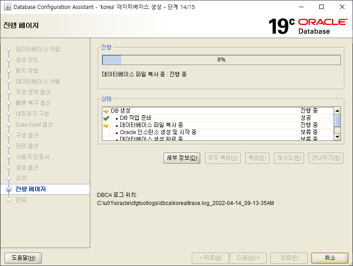This screenshot has width=353, height=266.
Task: Select Data Vault 옵션 step in sidebar
Action: [x=34, y=125]
